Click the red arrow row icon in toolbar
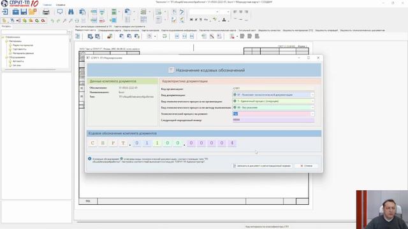 [x=102, y=20]
